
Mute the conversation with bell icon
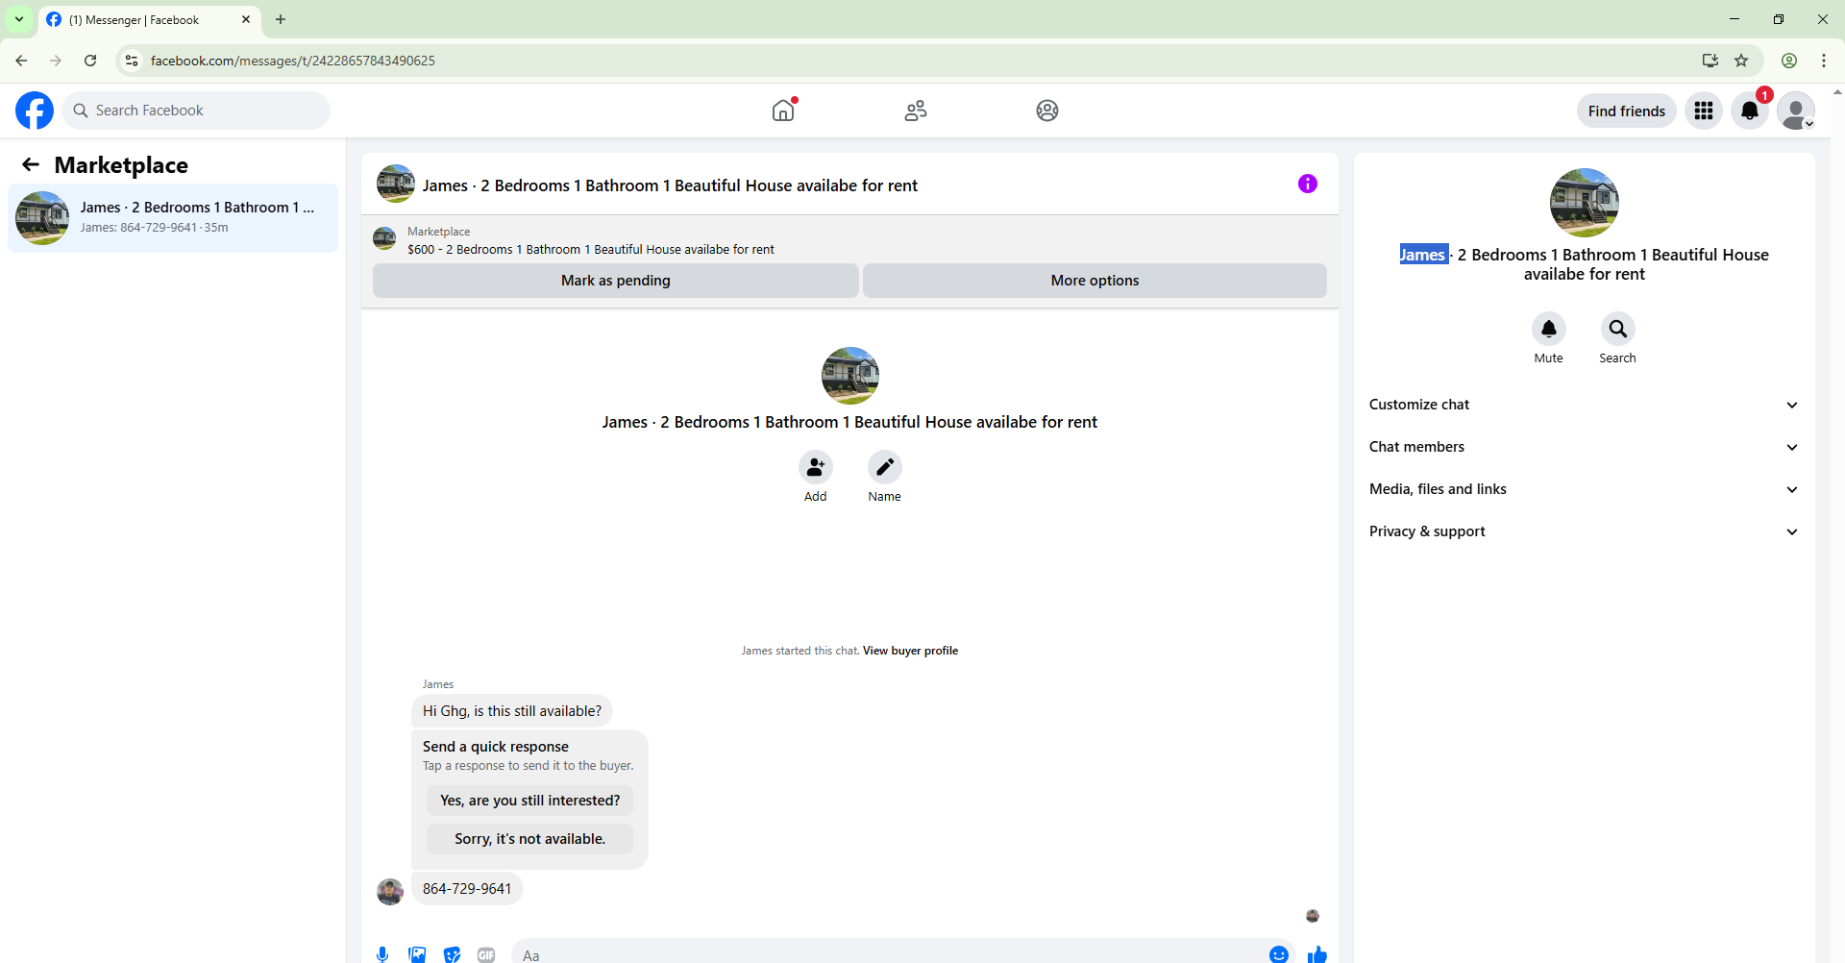tap(1549, 329)
